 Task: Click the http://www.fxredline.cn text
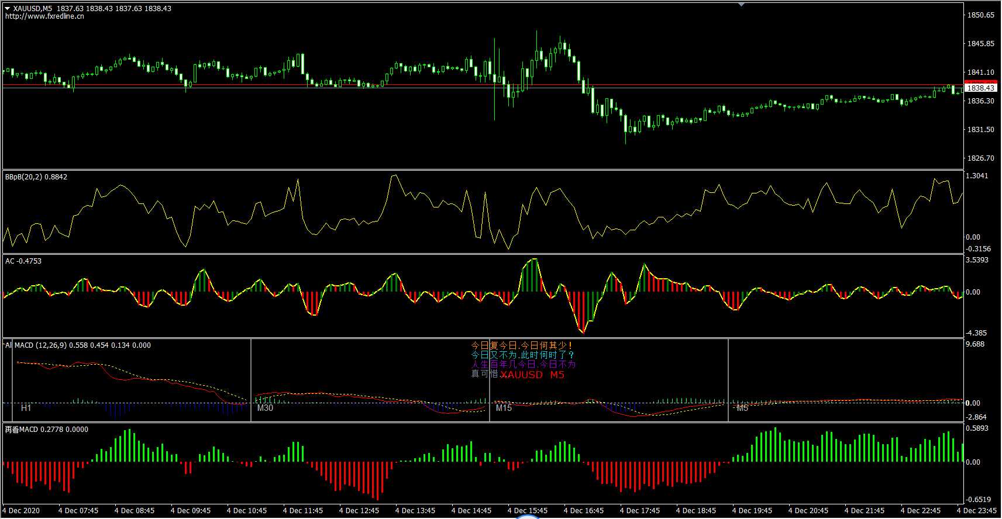pyautogui.click(x=44, y=16)
